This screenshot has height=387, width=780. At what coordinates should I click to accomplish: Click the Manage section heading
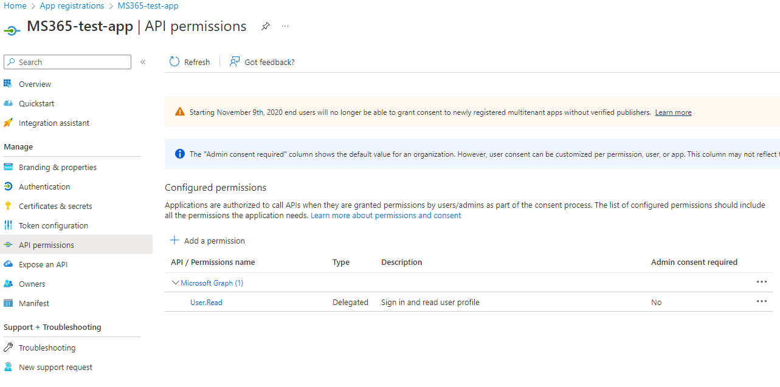[x=18, y=147]
